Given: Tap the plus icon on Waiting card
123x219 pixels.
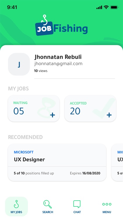Looking at the screenshot, I should (52, 115).
